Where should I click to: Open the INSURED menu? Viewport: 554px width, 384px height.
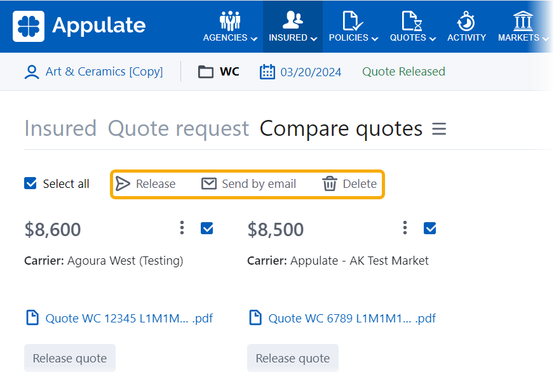(293, 27)
